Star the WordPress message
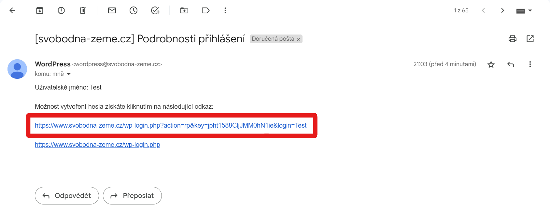 point(491,64)
